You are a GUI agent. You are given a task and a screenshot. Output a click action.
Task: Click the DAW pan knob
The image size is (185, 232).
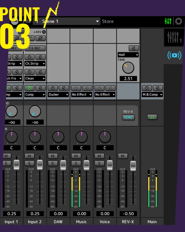click(58, 137)
